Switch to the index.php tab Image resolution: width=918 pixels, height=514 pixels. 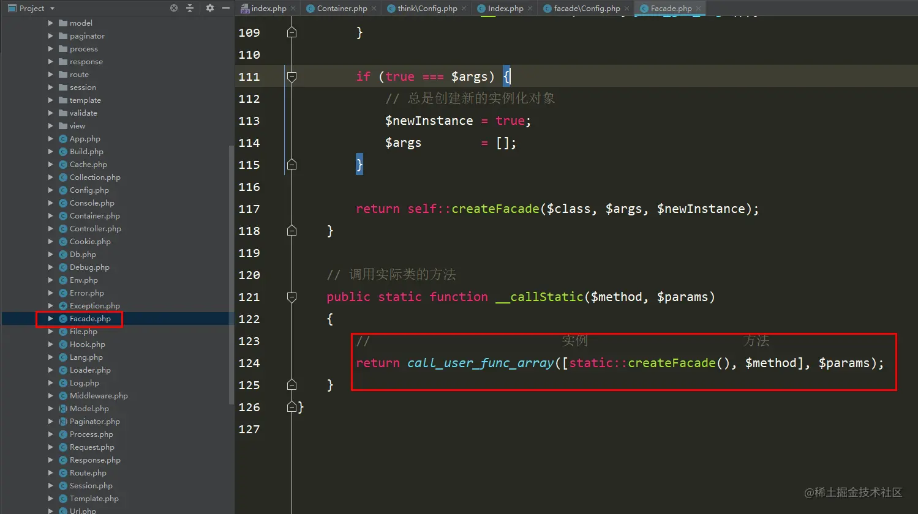[269, 8]
